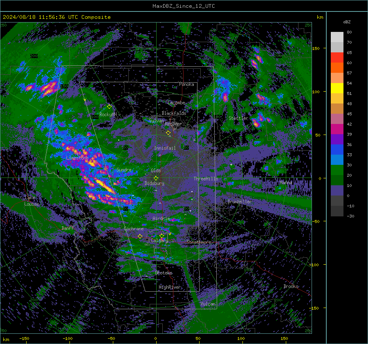368x344 pixels.
Task: Click the Sundre town label
Action: pos(124,170)
